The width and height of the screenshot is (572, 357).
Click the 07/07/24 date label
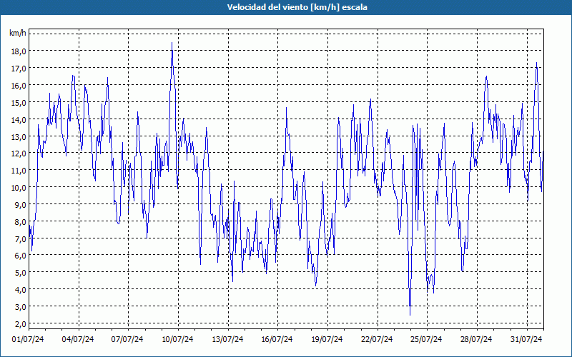(x=127, y=340)
